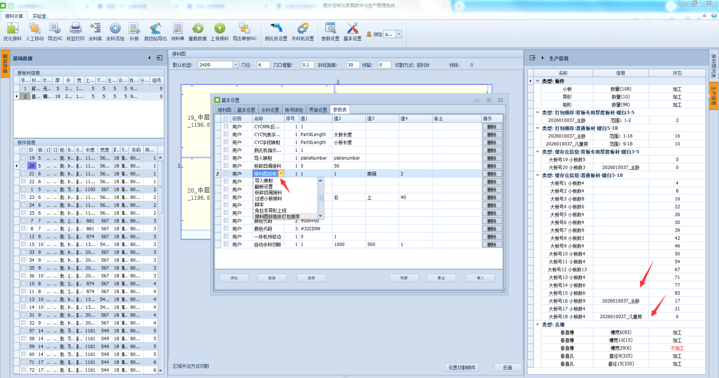Click the 保存 button in dialog

[x=311, y=278]
